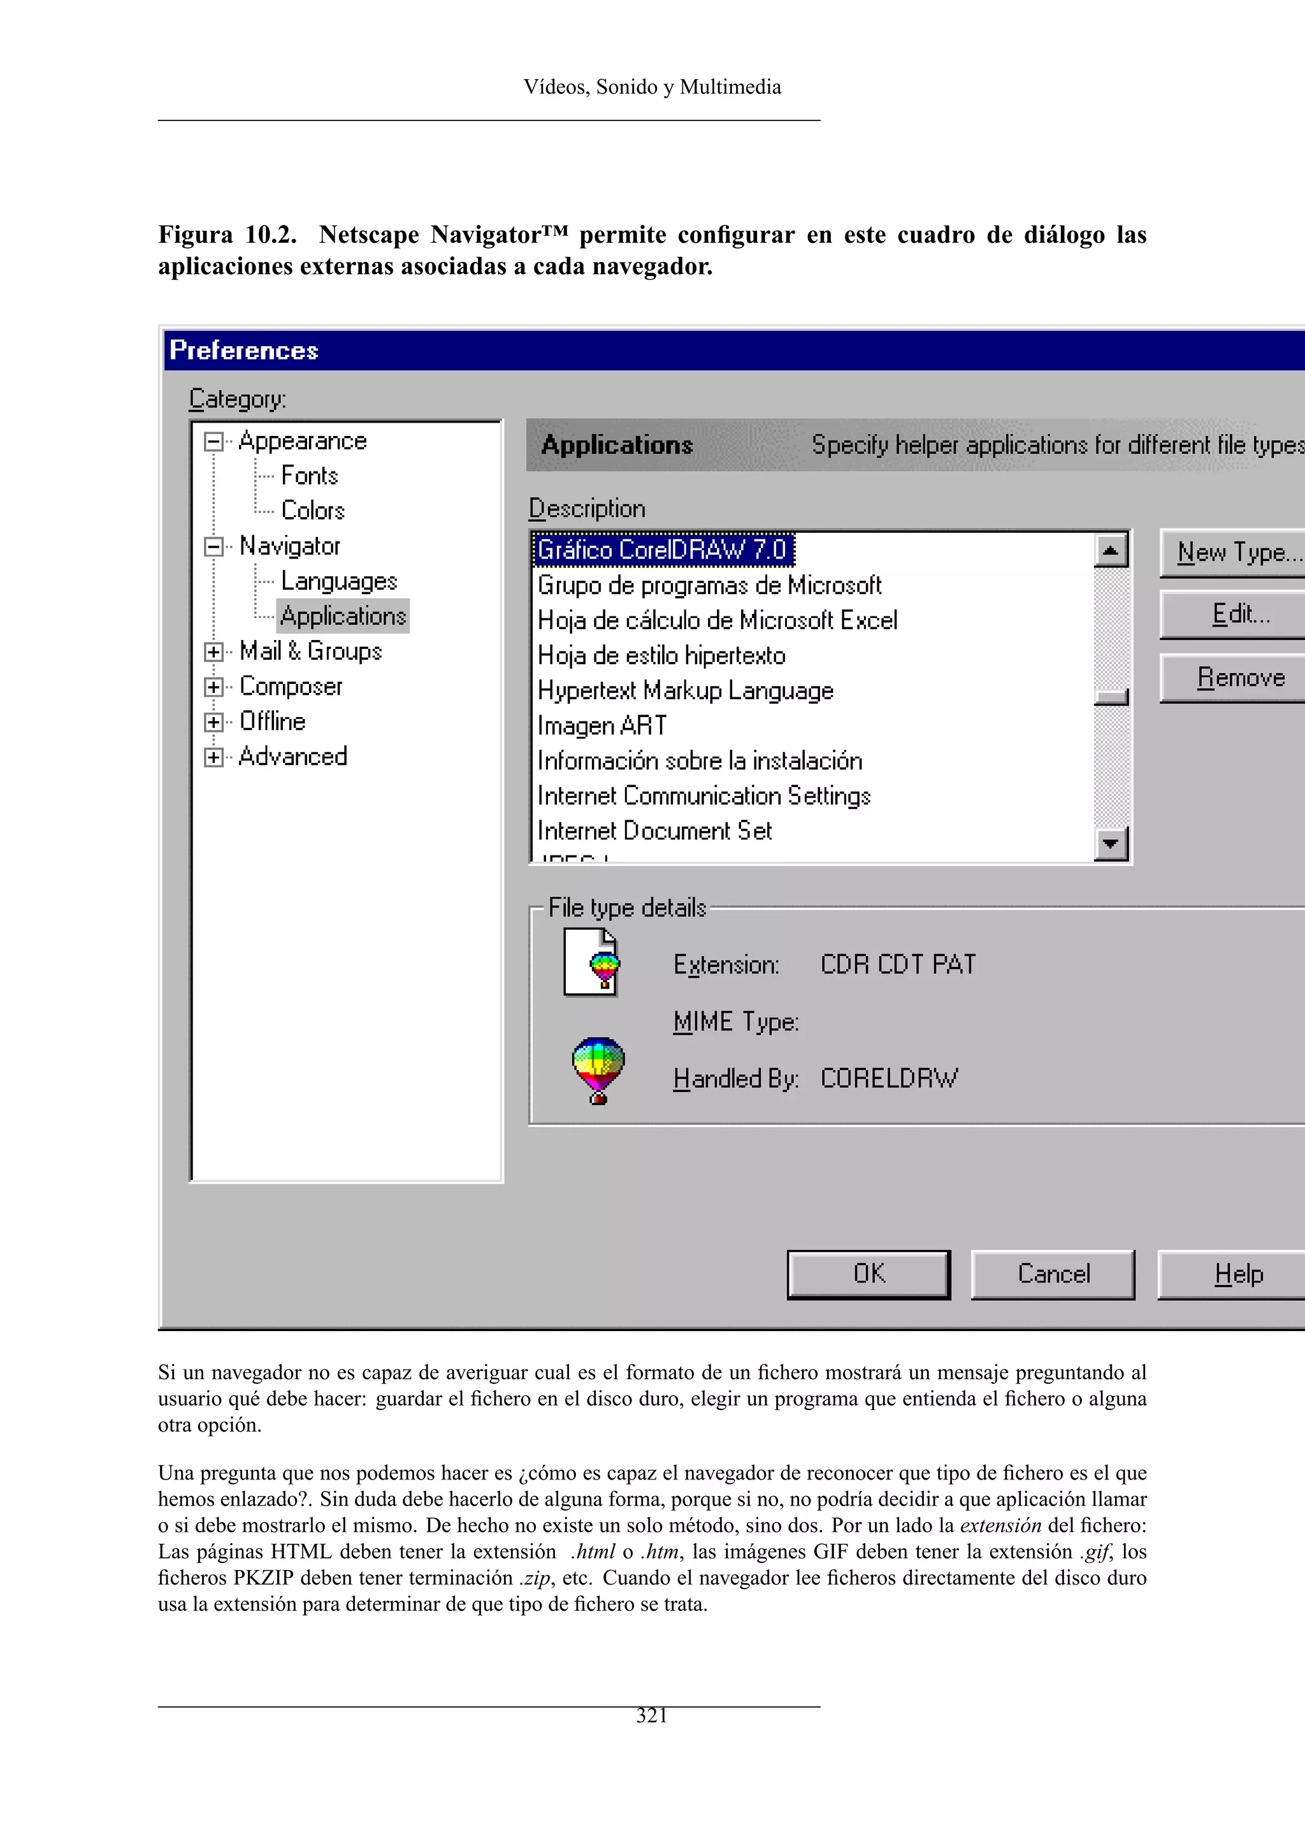1305x1846 pixels.
Task: Click the 'Category:' tree label
Action: point(238,399)
